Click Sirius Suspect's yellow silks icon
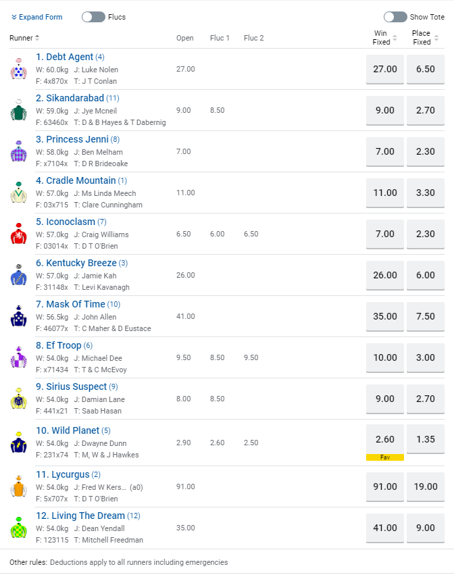This screenshot has height=575, width=454. tap(18, 399)
